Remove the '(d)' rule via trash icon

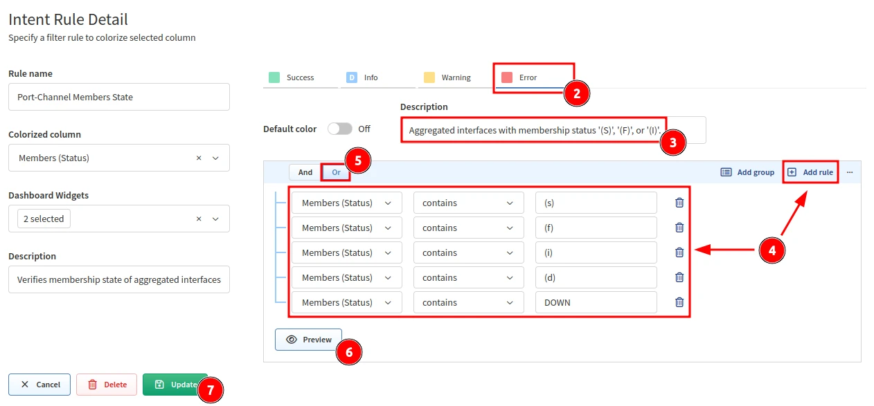[x=679, y=277]
